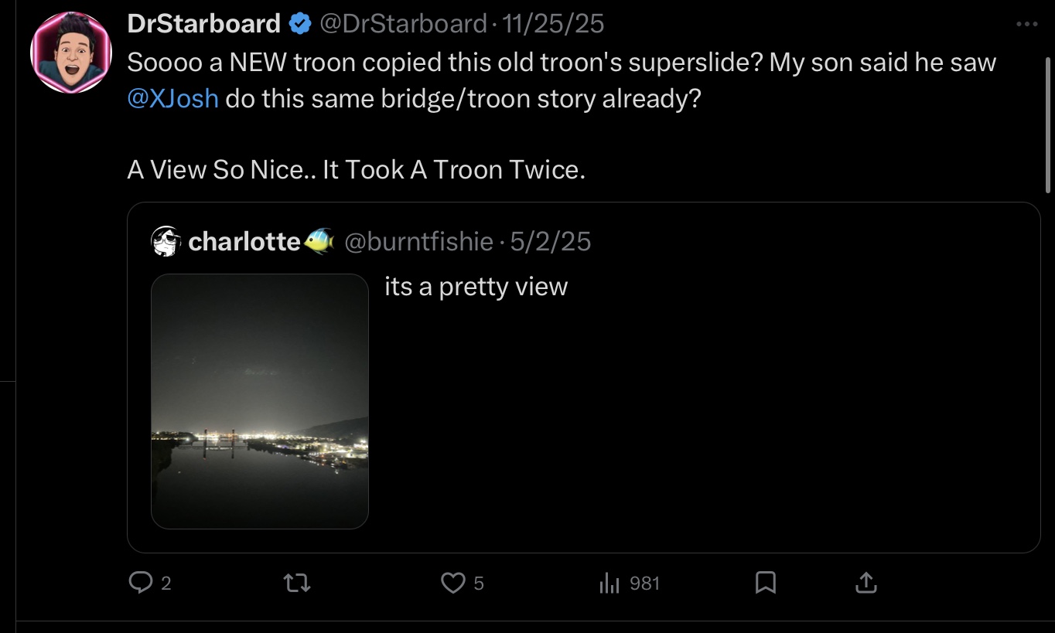Open the @DrStarboard handle link
This screenshot has height=633, width=1055.
[x=402, y=25]
